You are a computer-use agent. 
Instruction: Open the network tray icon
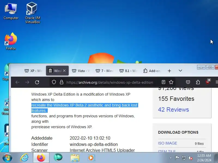pyautogui.click(x=184, y=158)
